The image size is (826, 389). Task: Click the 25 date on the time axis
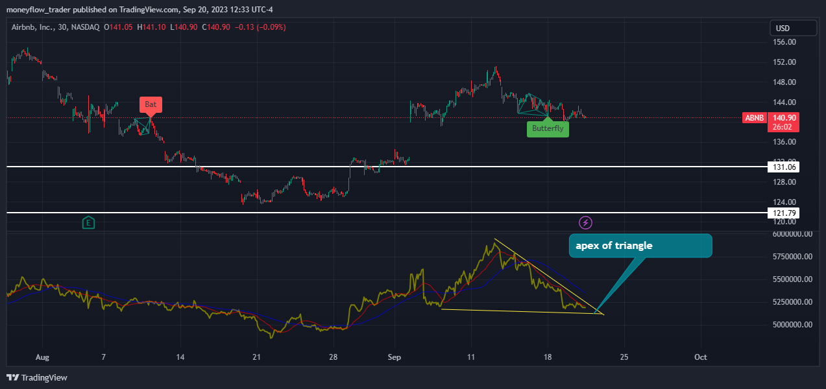[x=624, y=357]
